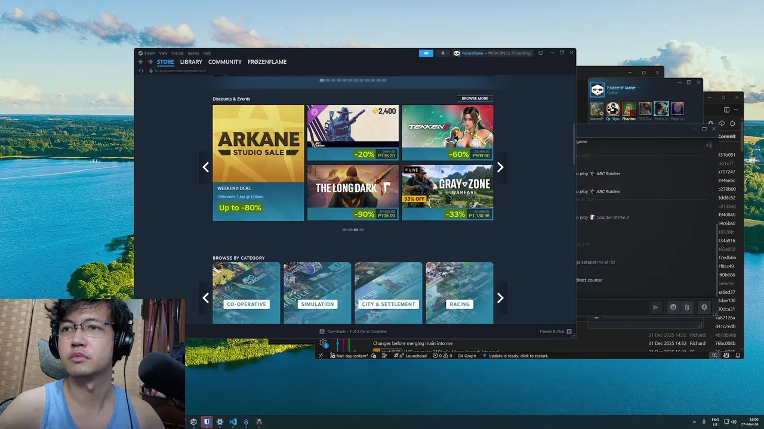Screen dimensions: 764x429
Task: Open the Help menu in Steam
Action: pyautogui.click(x=207, y=53)
